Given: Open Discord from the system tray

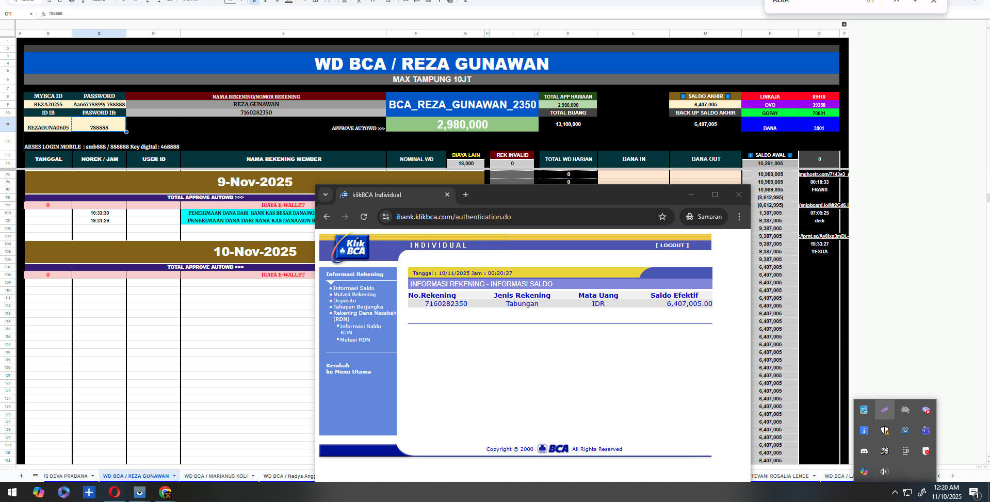Looking at the screenshot, I should click(864, 451).
